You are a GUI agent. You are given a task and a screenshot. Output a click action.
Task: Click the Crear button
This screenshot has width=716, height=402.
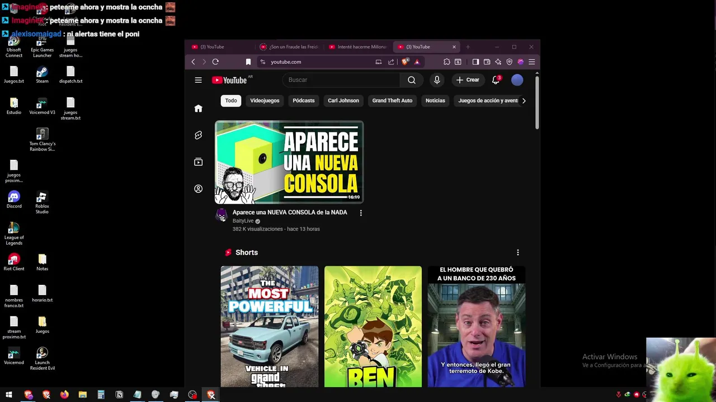click(468, 80)
